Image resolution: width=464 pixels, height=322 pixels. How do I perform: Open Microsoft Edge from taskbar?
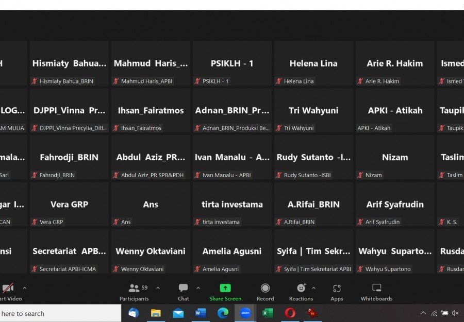point(223,313)
